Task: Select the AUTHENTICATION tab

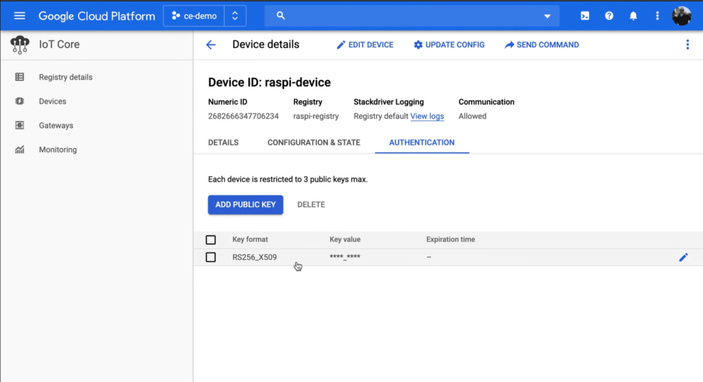Action: click(422, 143)
